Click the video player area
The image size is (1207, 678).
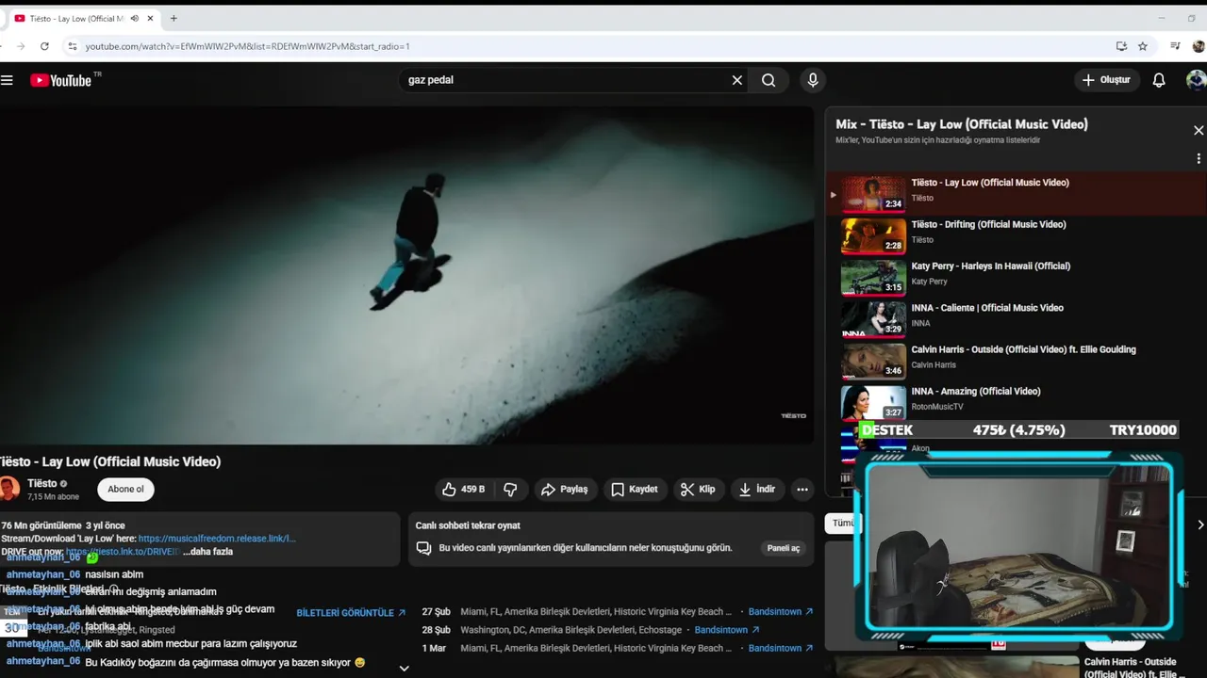[x=406, y=274]
